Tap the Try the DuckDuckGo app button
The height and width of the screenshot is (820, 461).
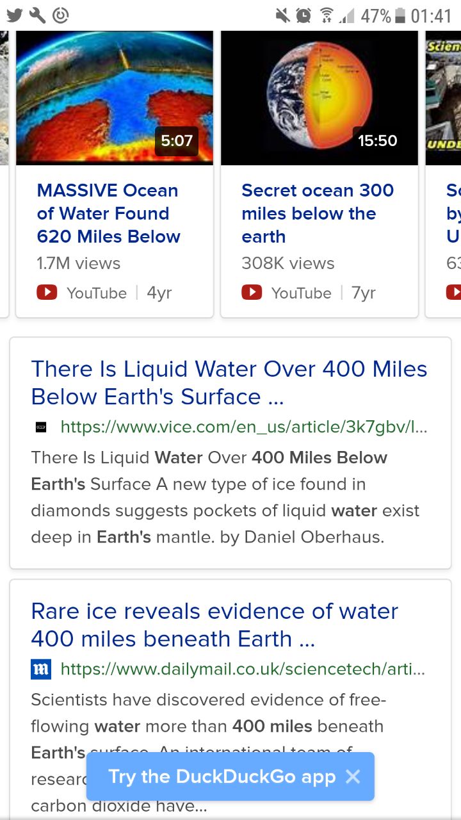(222, 776)
